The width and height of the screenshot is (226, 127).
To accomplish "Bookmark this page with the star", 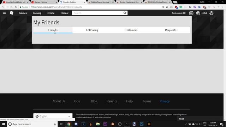I will coord(167,7).
